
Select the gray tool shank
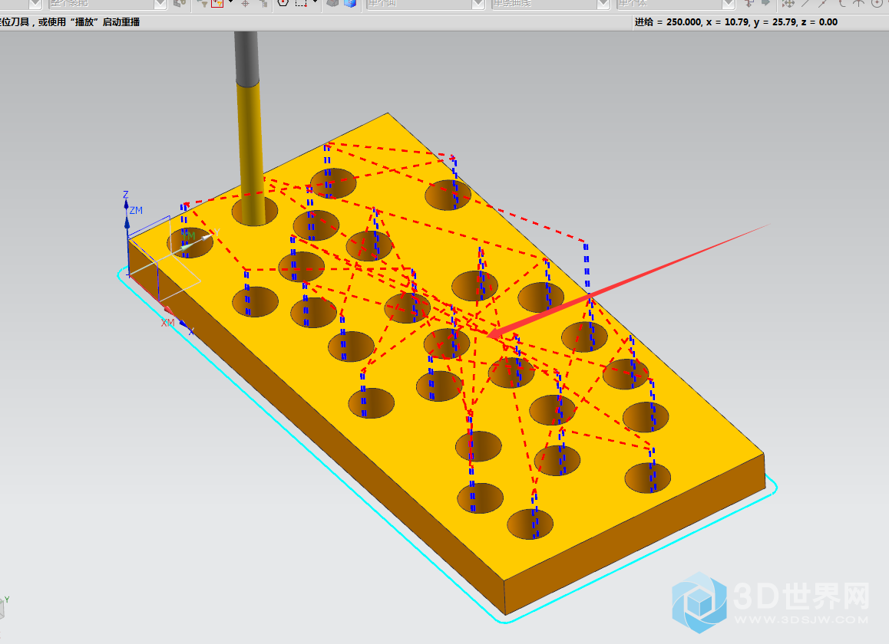click(246, 58)
